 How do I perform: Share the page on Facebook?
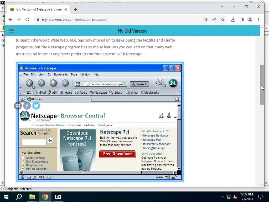27,106
